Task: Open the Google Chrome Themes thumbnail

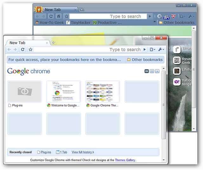Action: [x=103, y=91]
